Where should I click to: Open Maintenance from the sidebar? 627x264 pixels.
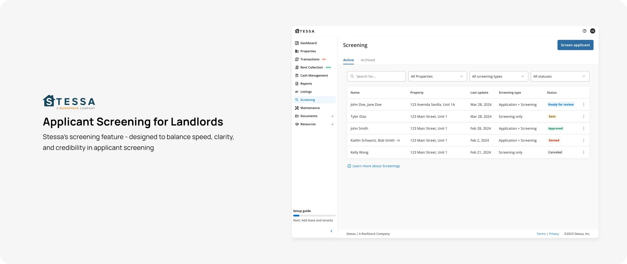pos(314,108)
